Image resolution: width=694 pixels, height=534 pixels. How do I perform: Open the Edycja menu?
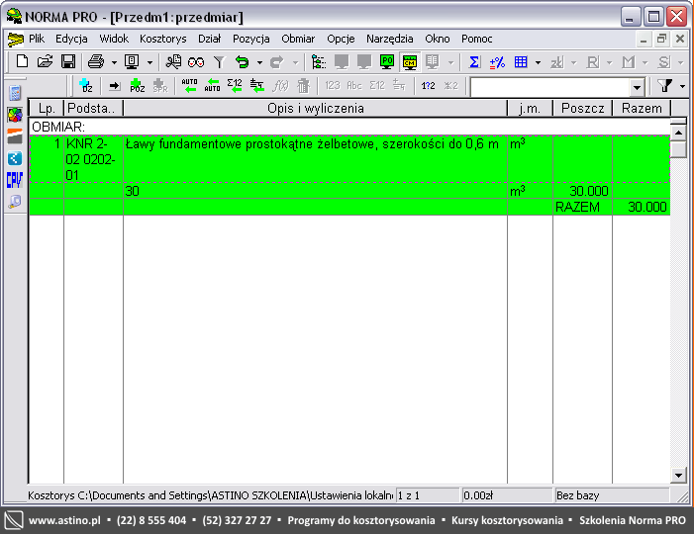(x=71, y=39)
